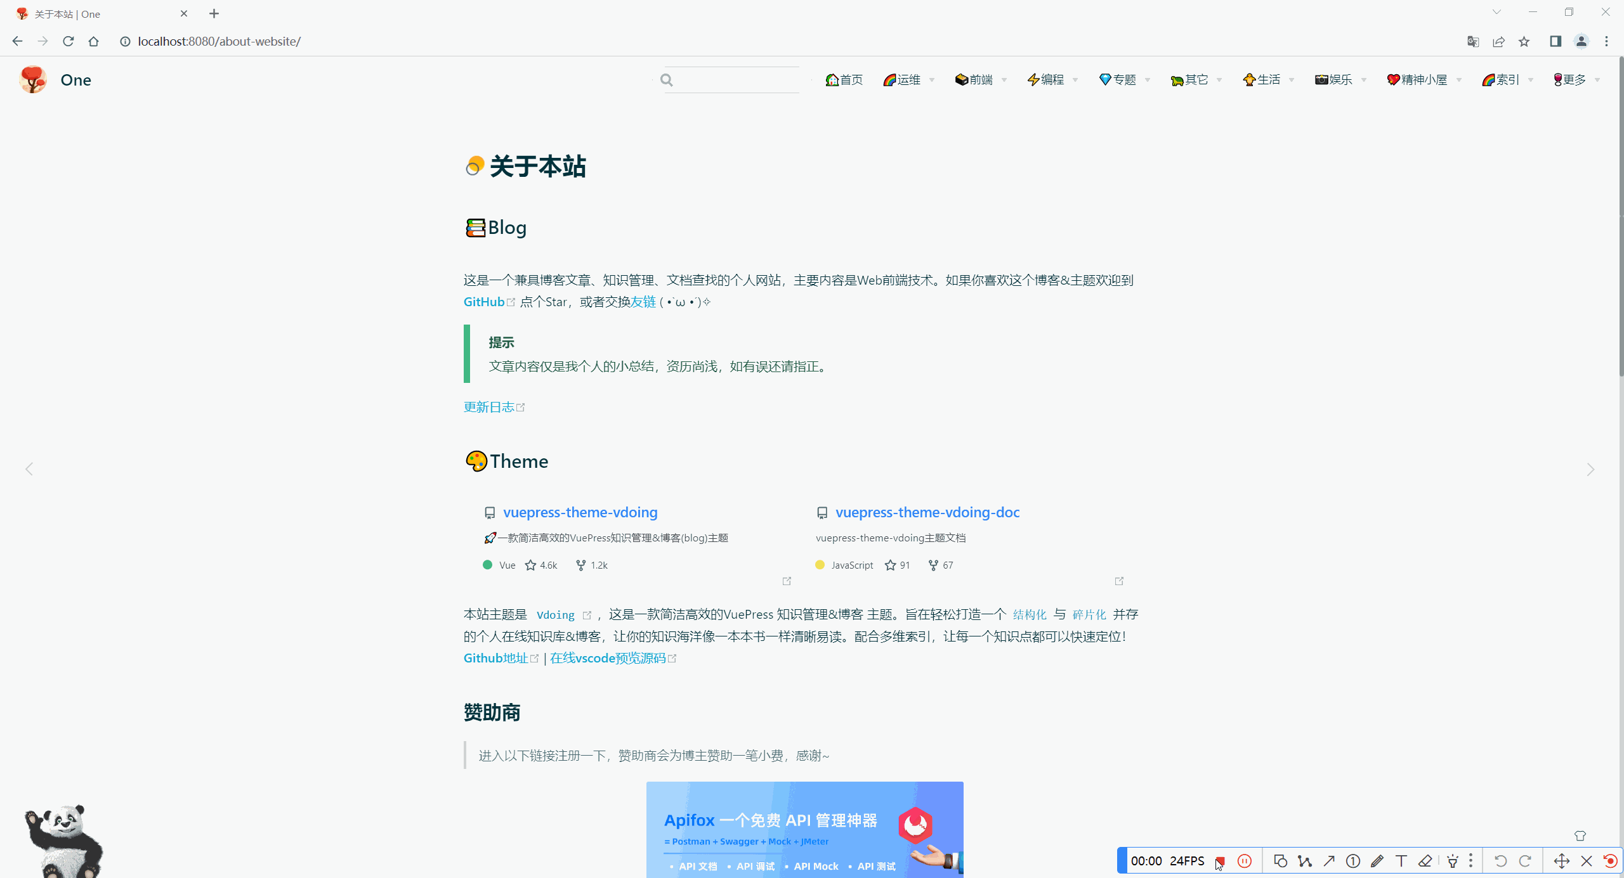Go to the 首页 nav item
The height and width of the screenshot is (878, 1624).
[844, 80]
